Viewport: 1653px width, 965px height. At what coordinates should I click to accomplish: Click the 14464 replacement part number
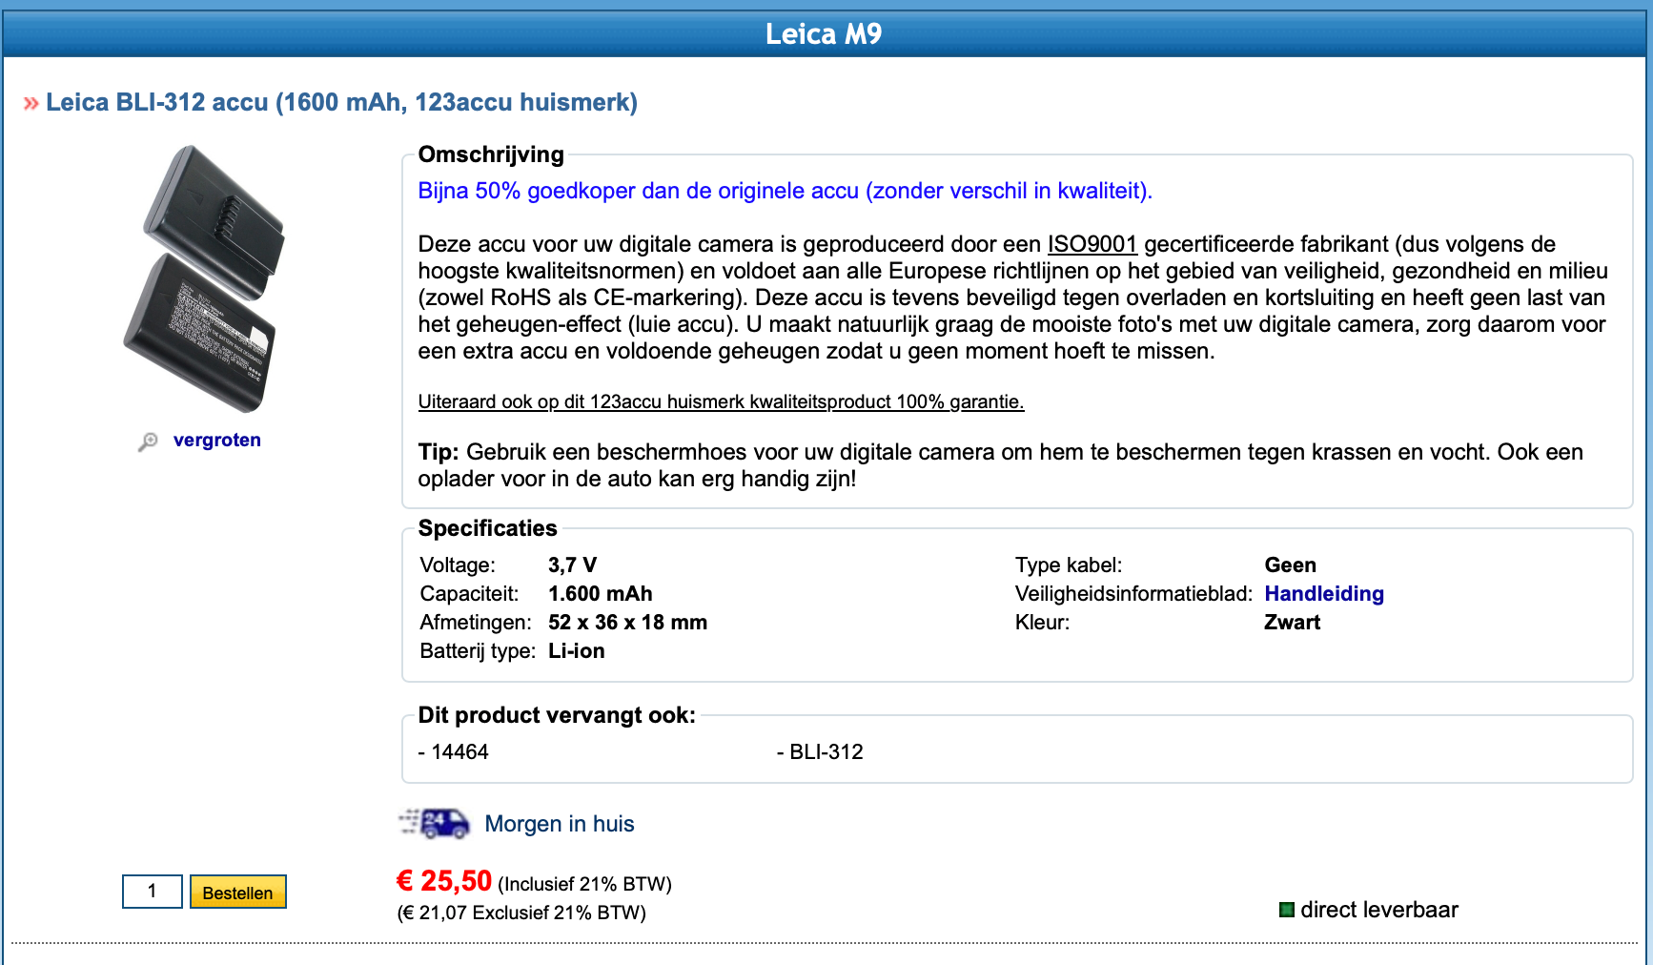(x=459, y=751)
